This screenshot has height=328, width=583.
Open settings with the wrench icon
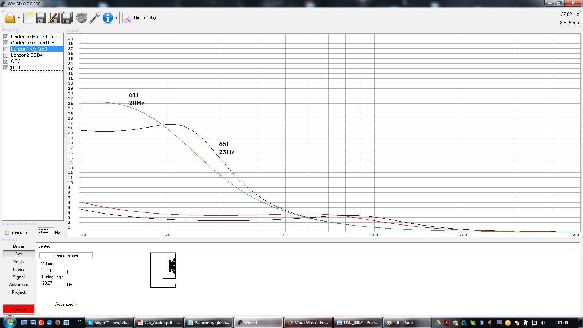pyautogui.click(x=95, y=18)
